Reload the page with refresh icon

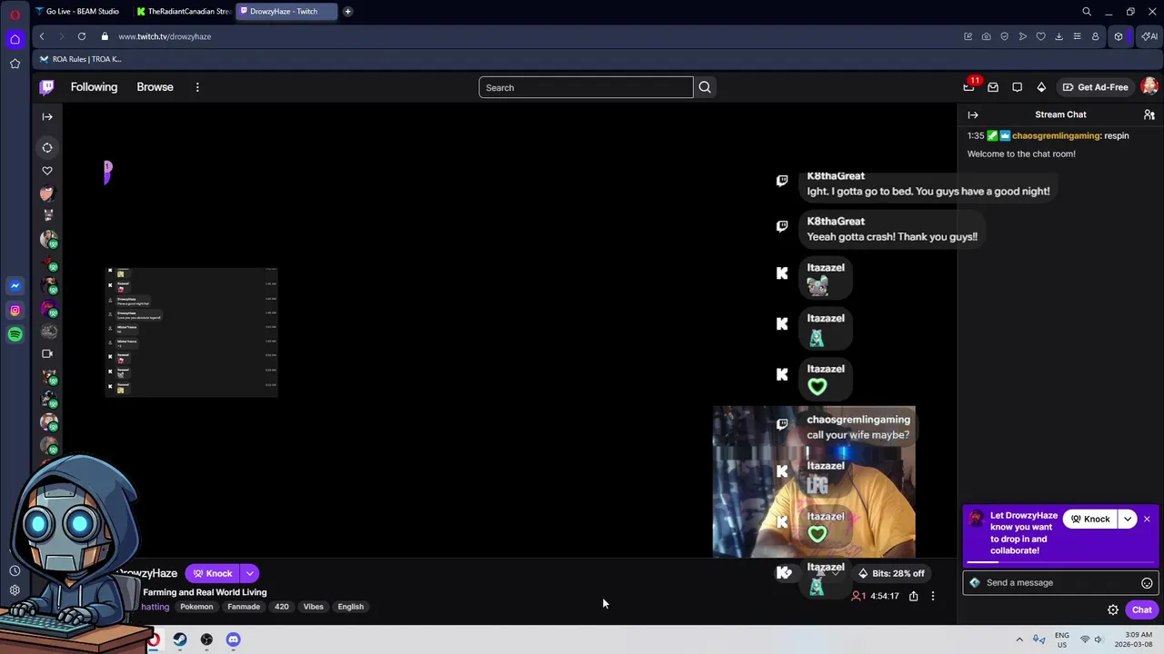[82, 36]
